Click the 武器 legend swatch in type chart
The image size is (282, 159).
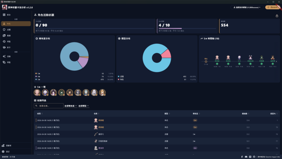tap(118, 76)
